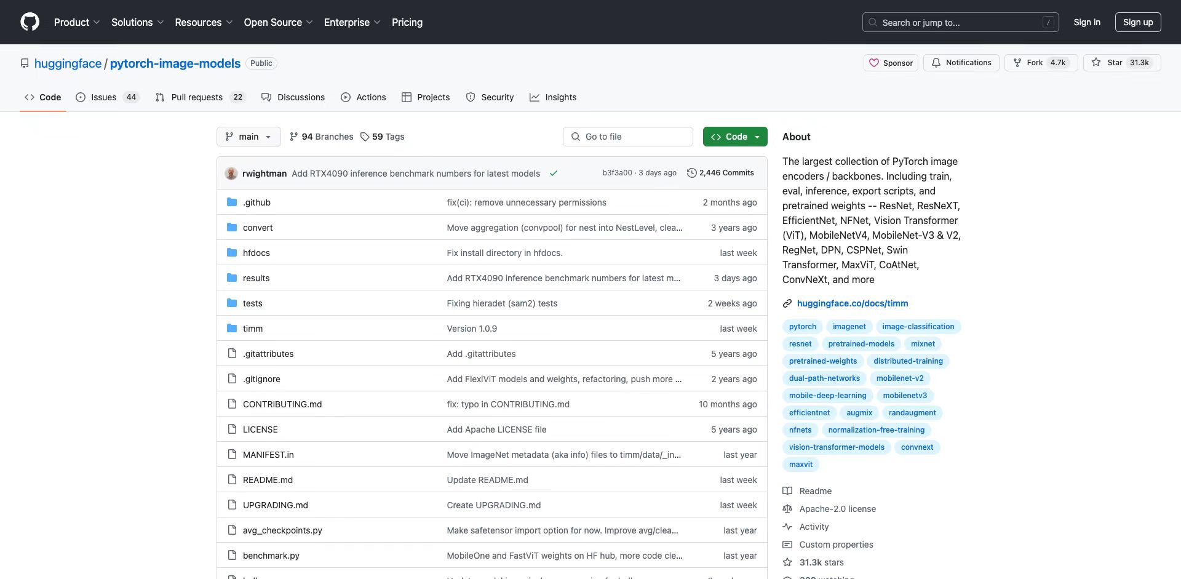Screen dimensions: 1181x579
Task: Open commit message 'Version 1.0.9'
Action: coord(472,329)
